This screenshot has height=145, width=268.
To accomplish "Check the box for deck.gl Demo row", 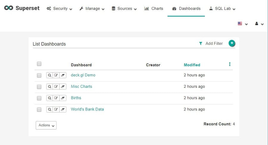I will tap(39, 75).
